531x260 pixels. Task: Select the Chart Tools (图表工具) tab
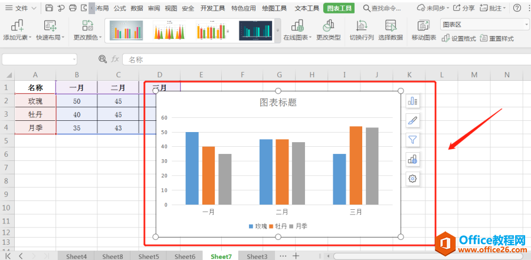point(339,8)
